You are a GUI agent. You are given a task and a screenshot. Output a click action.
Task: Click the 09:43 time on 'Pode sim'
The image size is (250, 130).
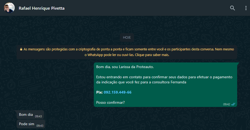coord(40,126)
